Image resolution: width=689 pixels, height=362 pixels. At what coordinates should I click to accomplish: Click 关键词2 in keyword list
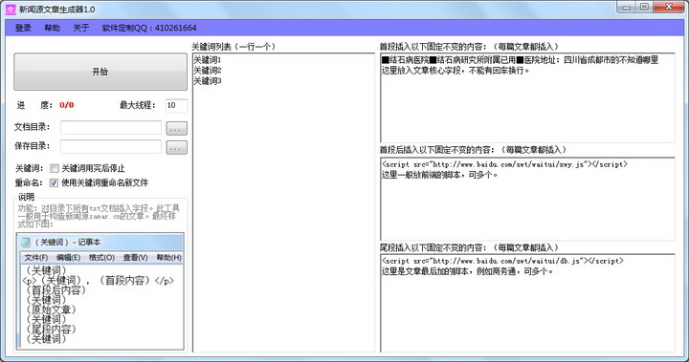tap(208, 71)
